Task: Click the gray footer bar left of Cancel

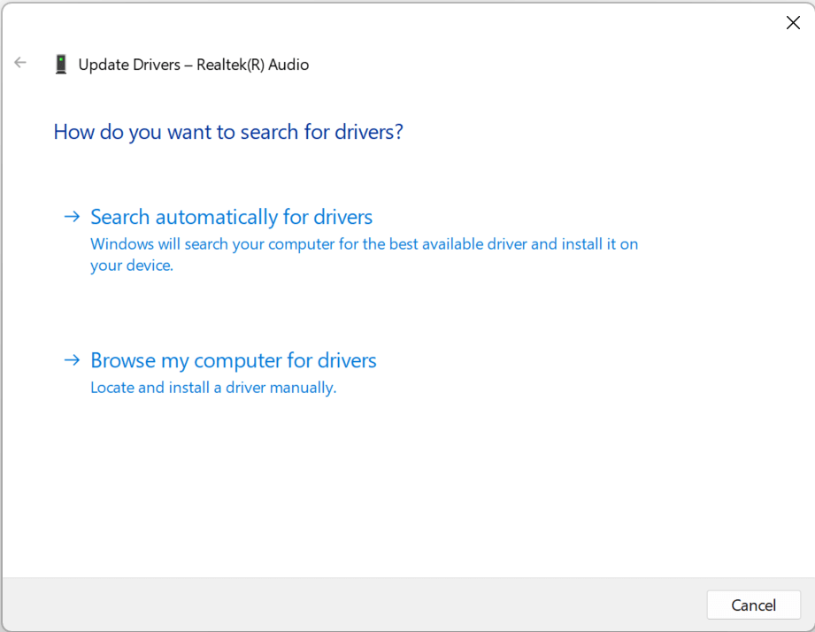Action: coord(354,605)
